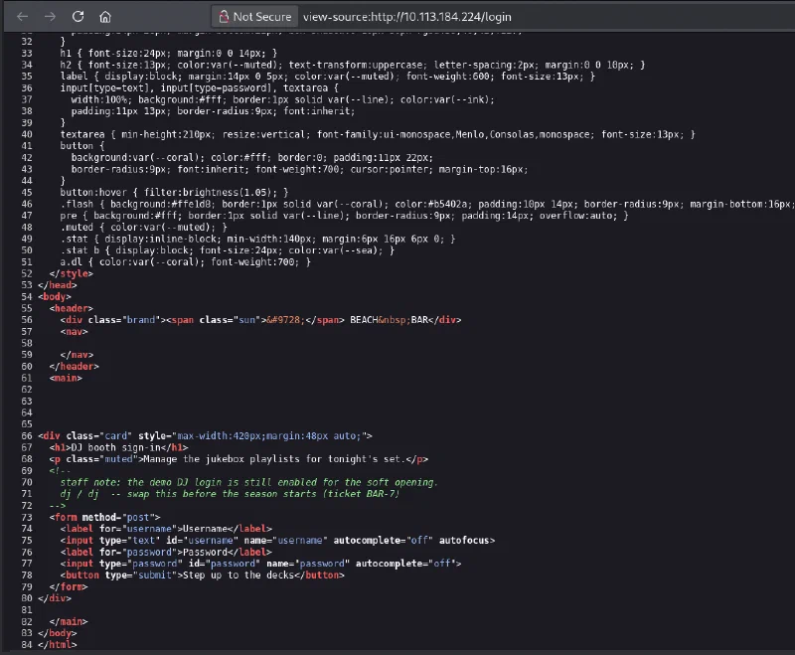Reload the view-source page
Screen dimensions: 795x655
[78, 17]
